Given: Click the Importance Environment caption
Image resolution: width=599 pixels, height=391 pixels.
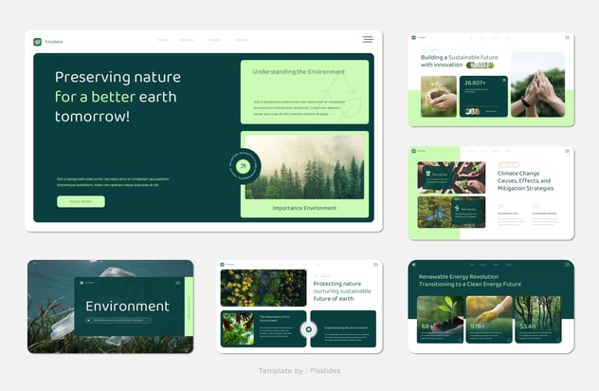Looking at the screenshot, I should (x=304, y=208).
